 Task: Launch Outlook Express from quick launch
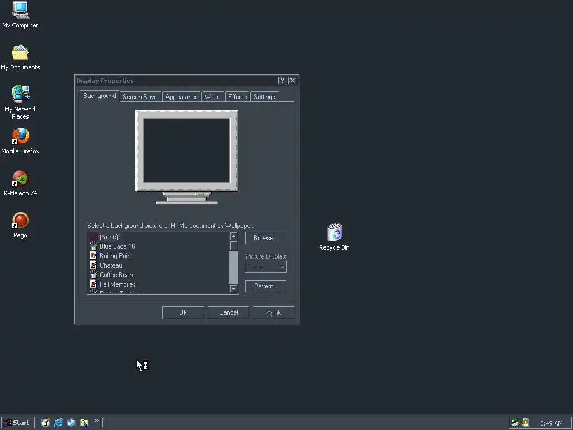tap(71, 423)
